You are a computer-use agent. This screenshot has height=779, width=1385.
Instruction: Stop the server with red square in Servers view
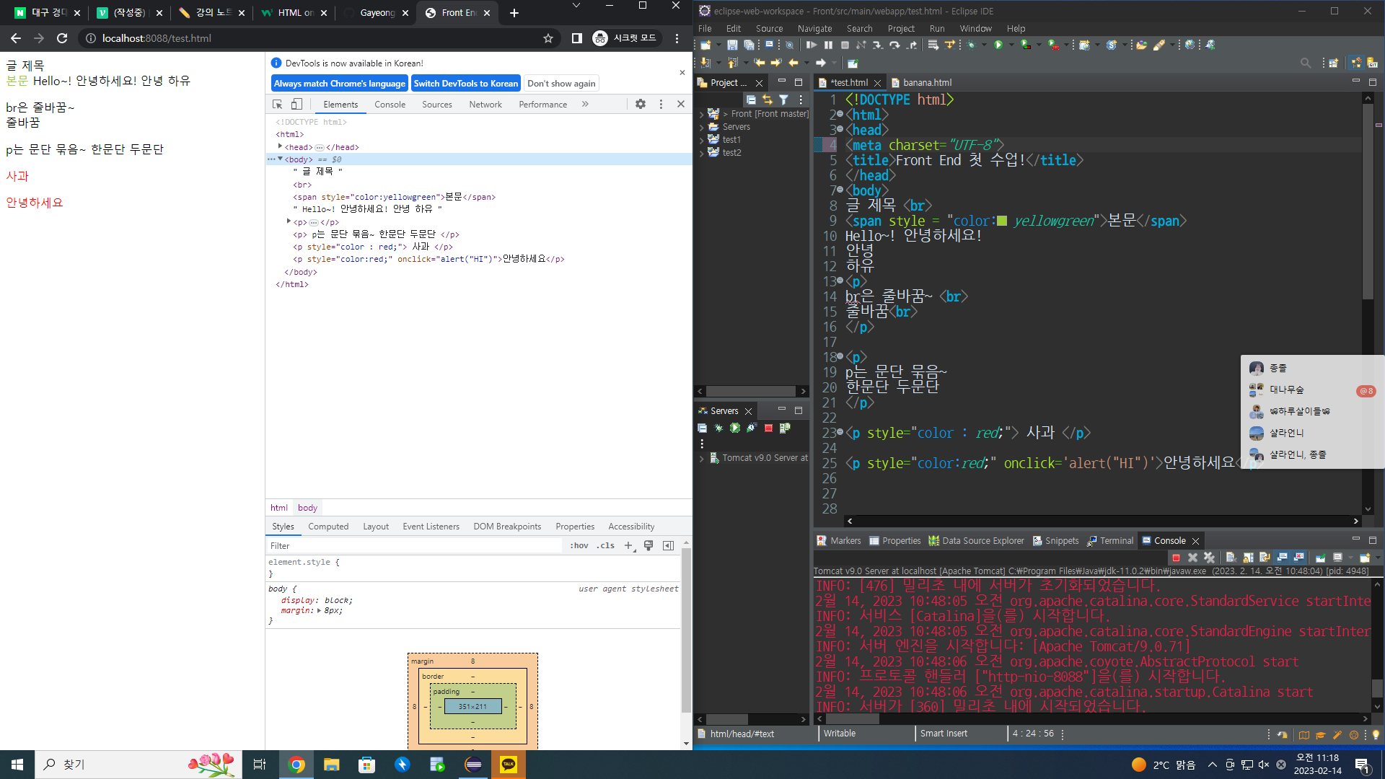click(x=768, y=428)
